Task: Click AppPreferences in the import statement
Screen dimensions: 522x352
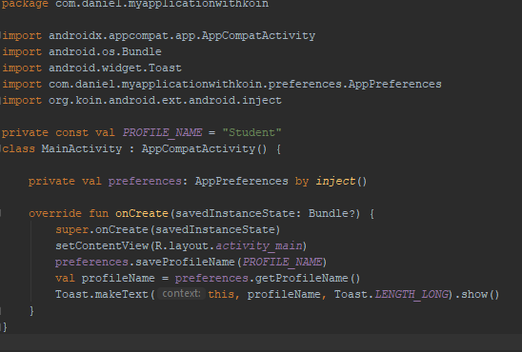Action: point(394,84)
